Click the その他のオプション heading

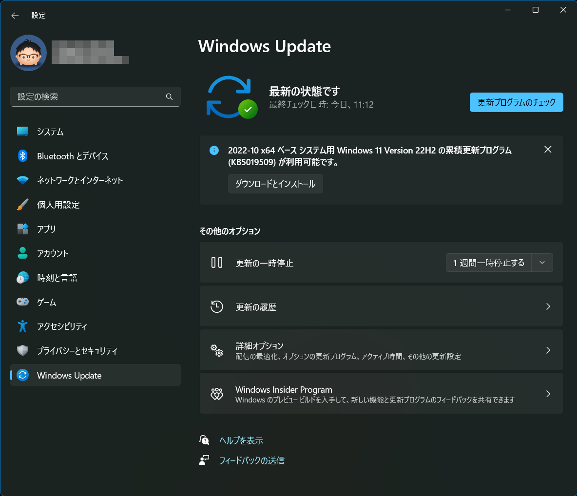pyautogui.click(x=230, y=231)
